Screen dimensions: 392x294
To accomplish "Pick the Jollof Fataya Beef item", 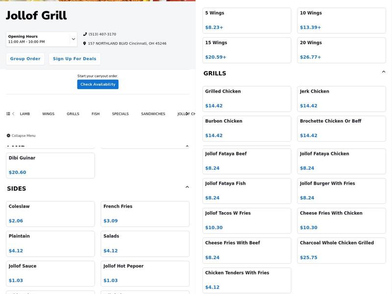I will coord(247,161).
